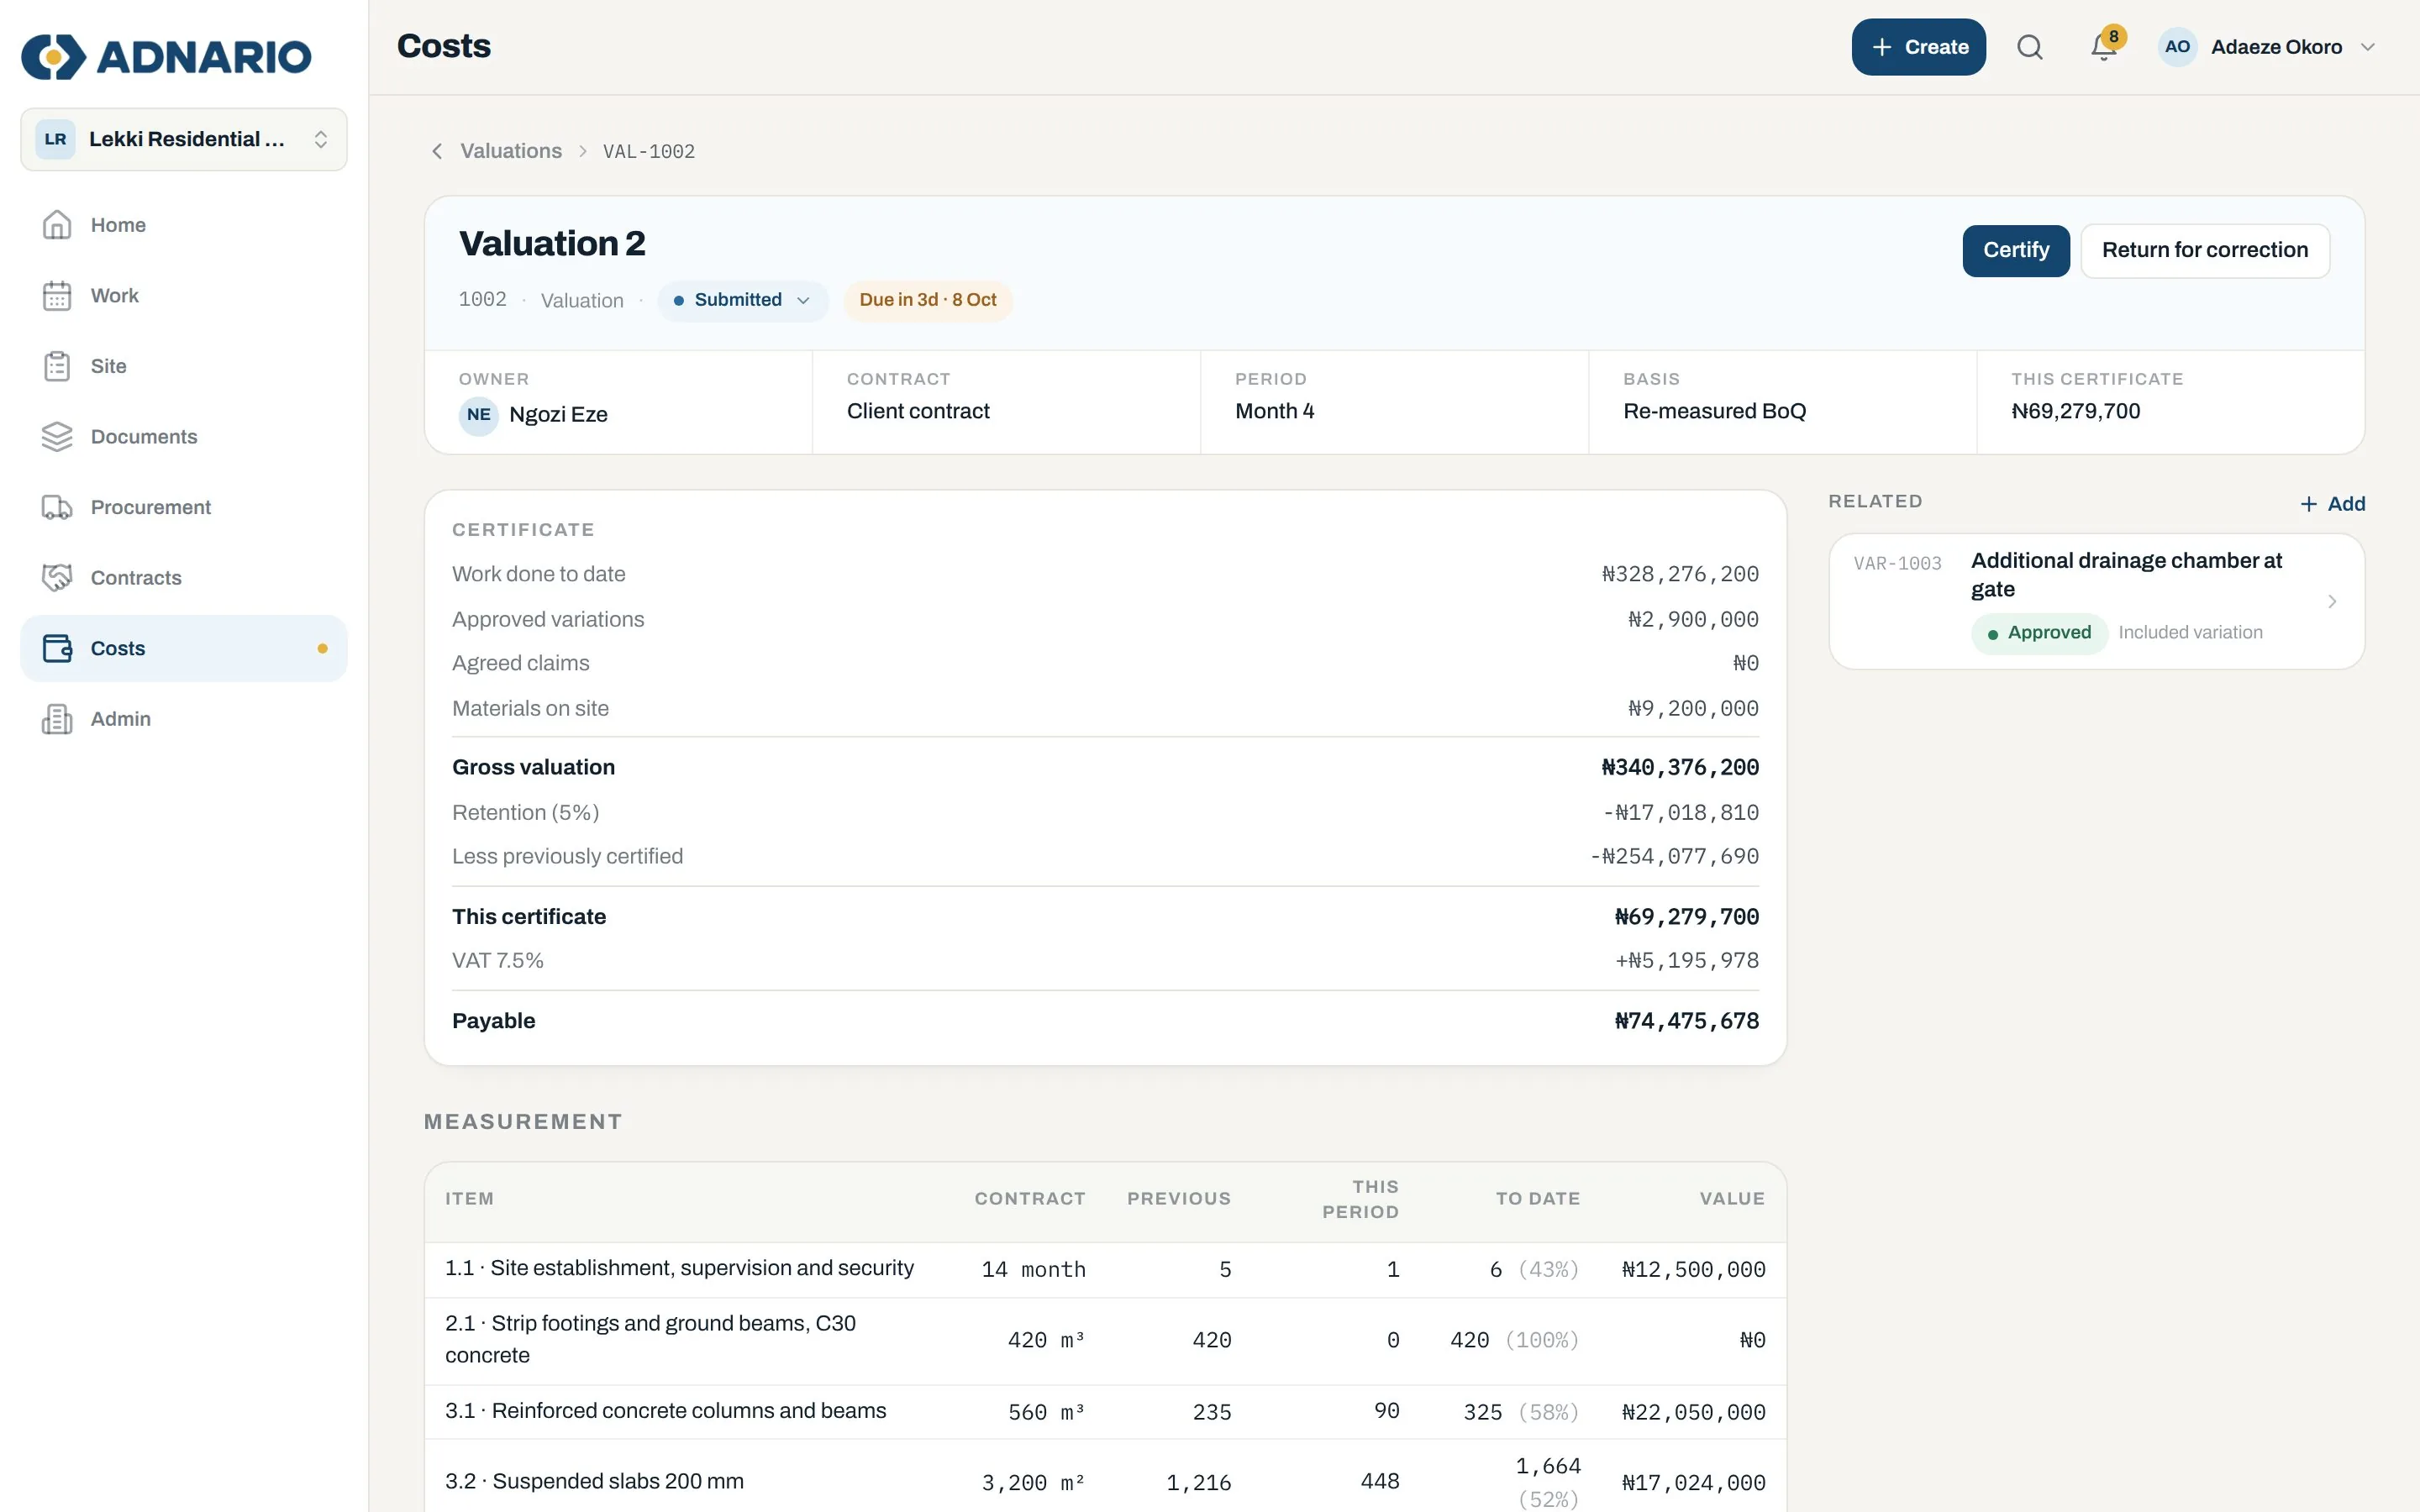Click the back arrow before Valuations
2420x1512 pixels.
(437, 151)
